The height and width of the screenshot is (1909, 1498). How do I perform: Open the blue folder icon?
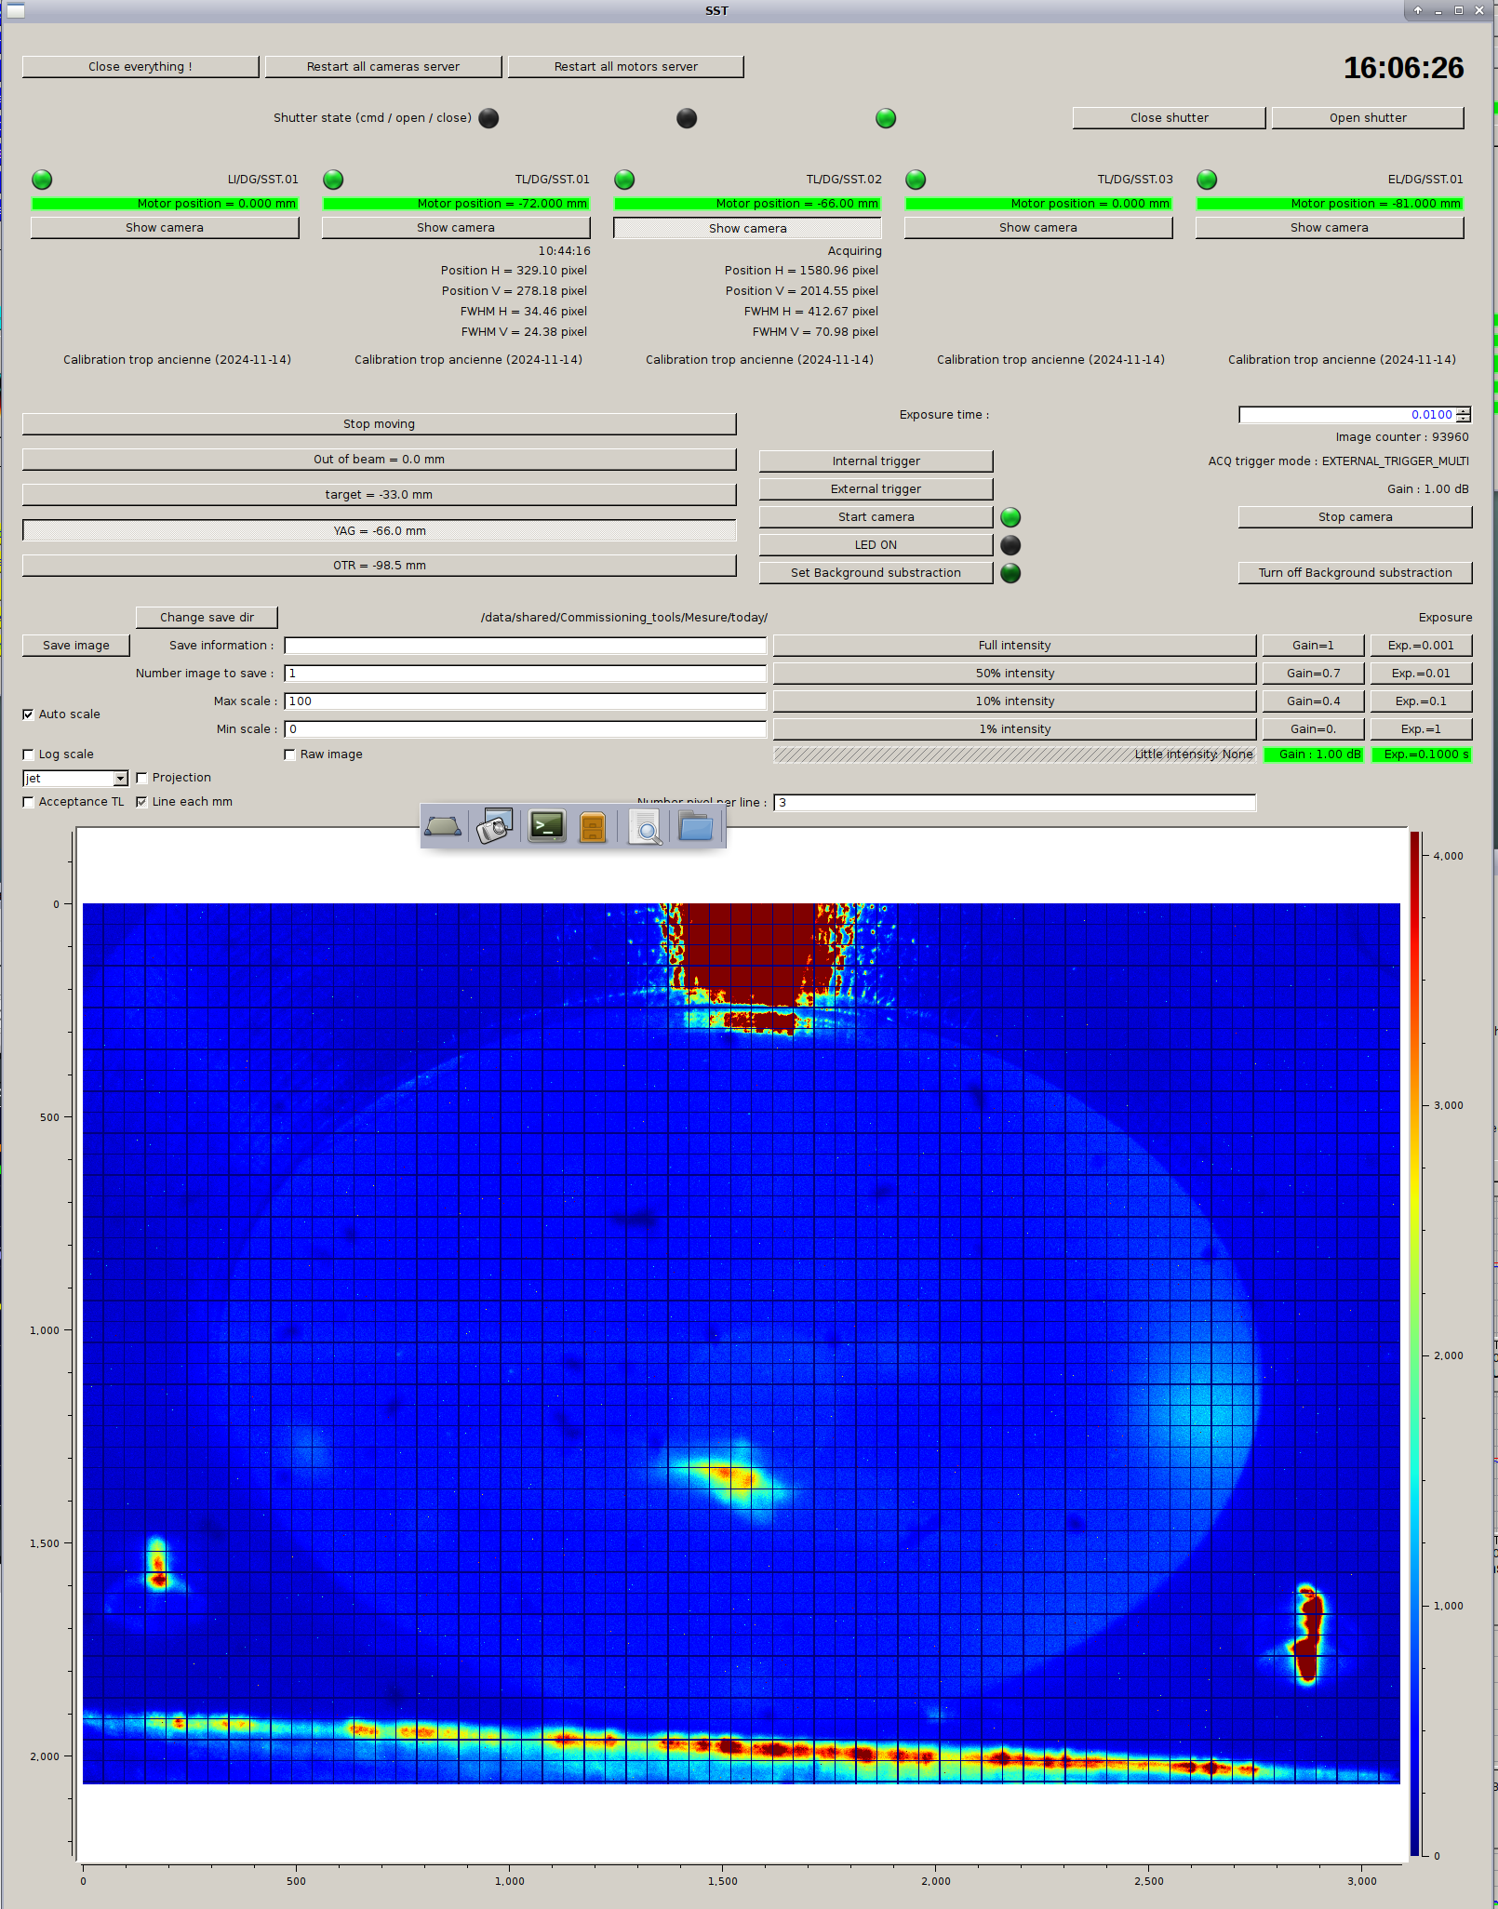(x=695, y=826)
